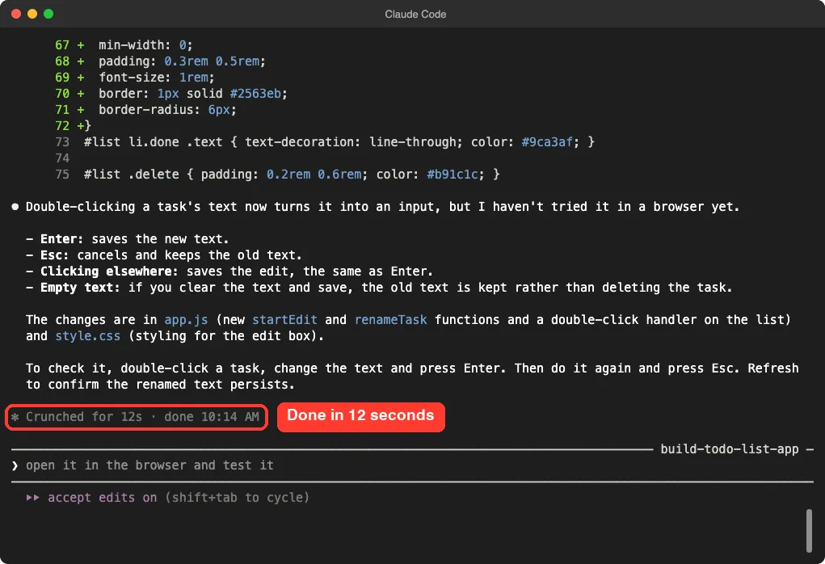Click the terminal scrollbar thumb
825x564 pixels.
809,530
